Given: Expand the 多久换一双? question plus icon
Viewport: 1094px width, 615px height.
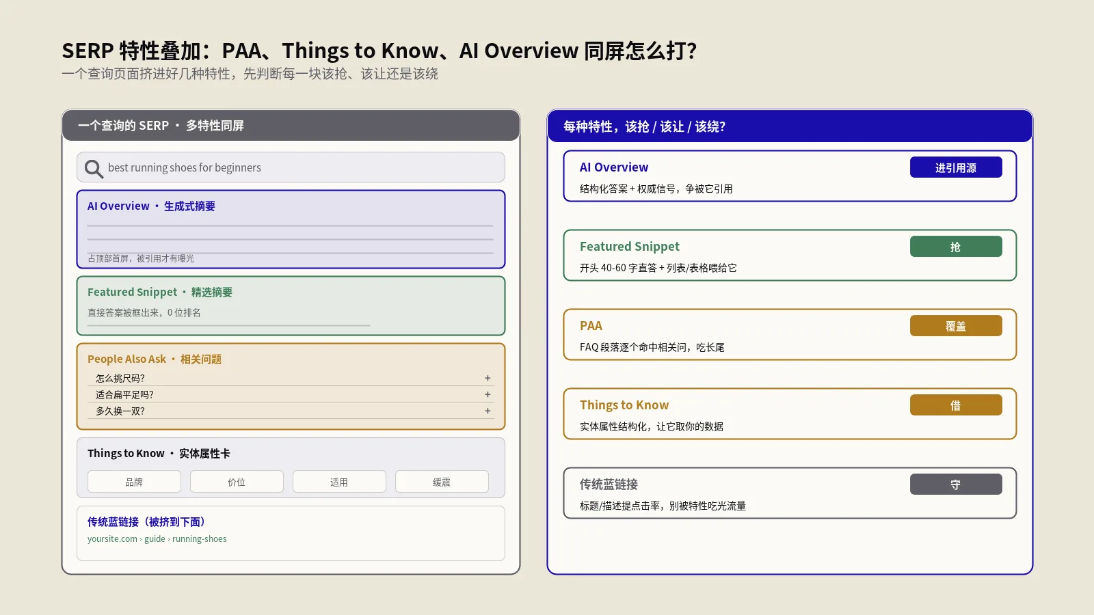Looking at the screenshot, I should pos(488,411).
